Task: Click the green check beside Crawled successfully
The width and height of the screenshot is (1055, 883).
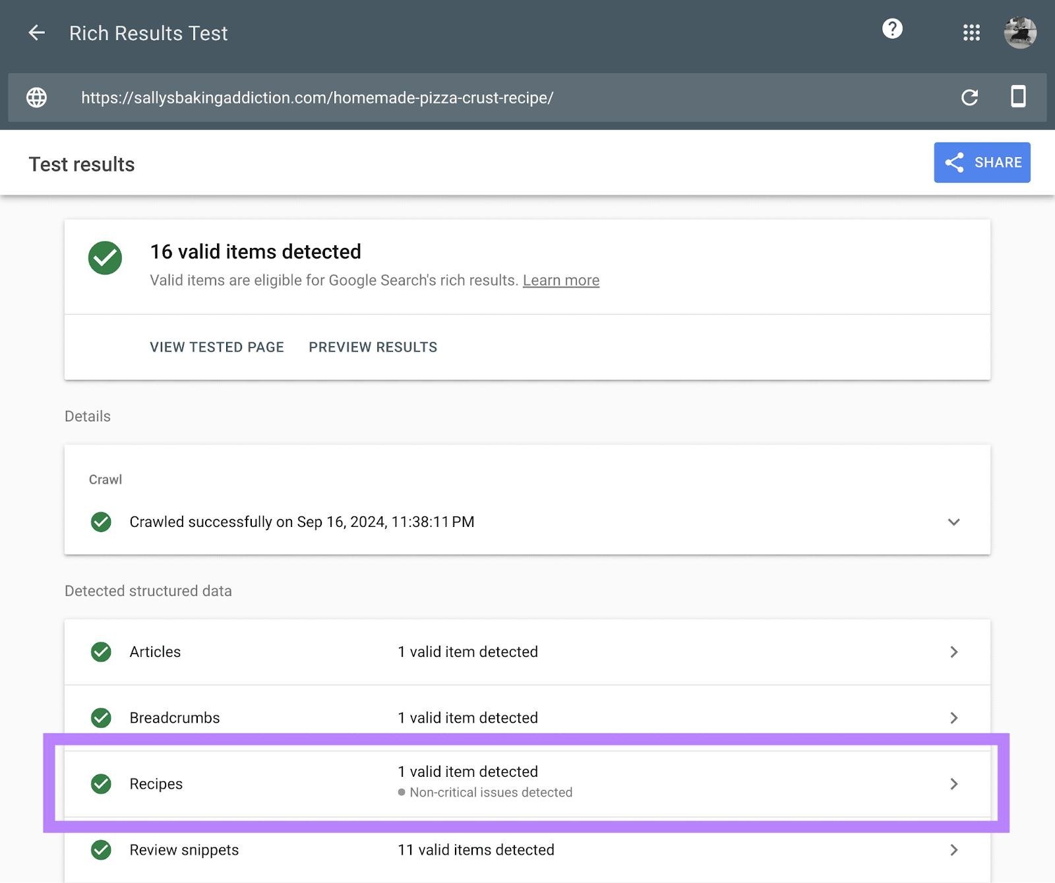Action: (x=101, y=522)
